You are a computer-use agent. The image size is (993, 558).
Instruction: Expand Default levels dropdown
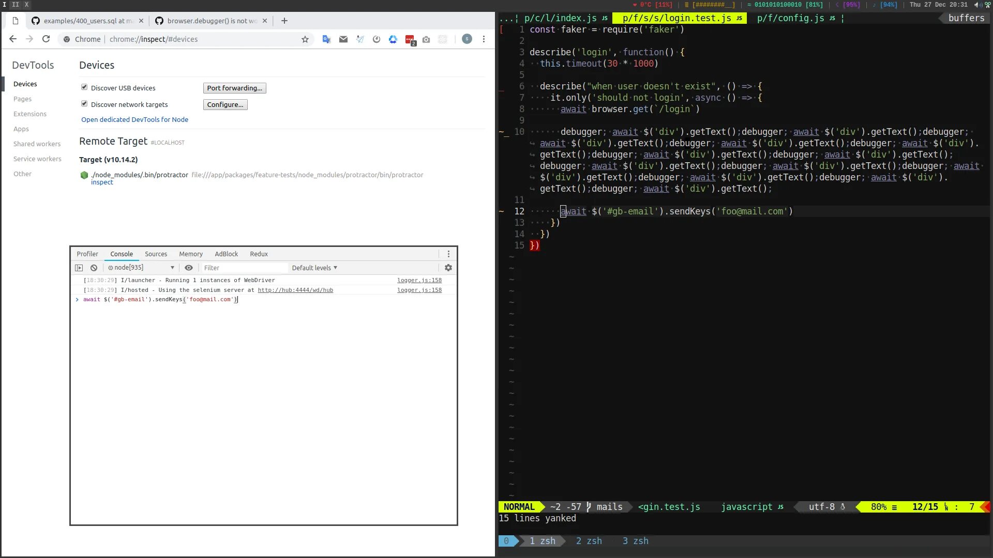click(314, 268)
